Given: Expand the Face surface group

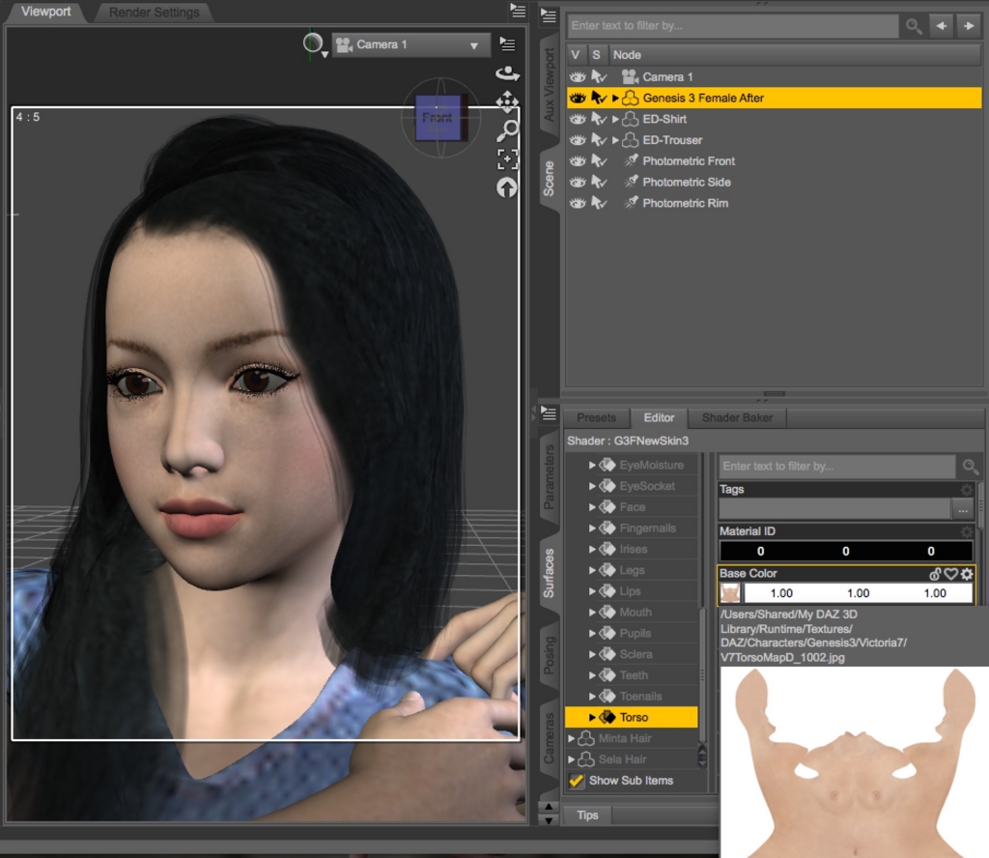Looking at the screenshot, I should point(594,506).
